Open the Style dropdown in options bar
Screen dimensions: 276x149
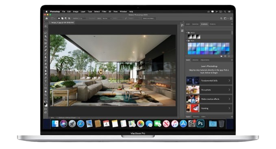point(107,18)
